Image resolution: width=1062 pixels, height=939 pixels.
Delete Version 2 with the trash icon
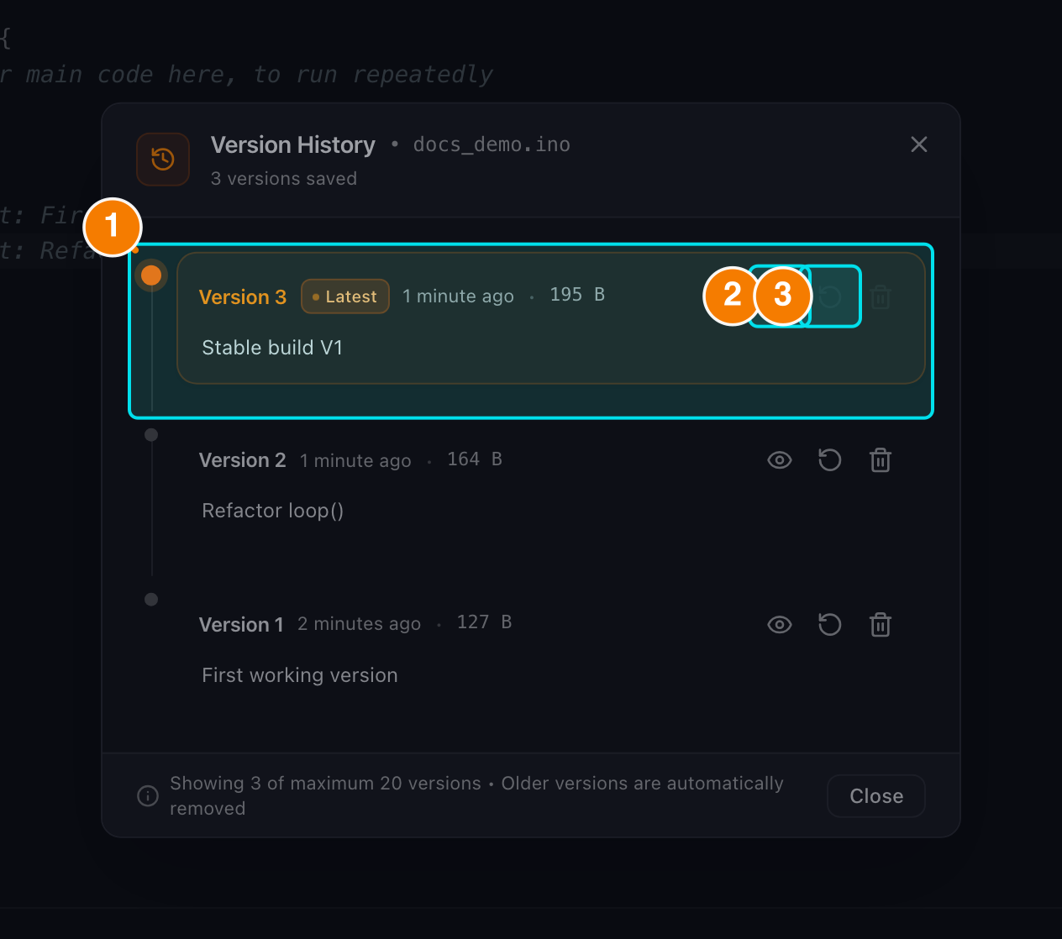coord(881,460)
